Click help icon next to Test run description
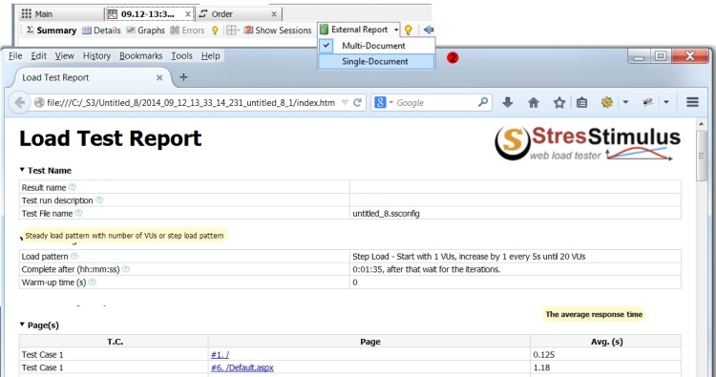 pyautogui.click(x=99, y=199)
